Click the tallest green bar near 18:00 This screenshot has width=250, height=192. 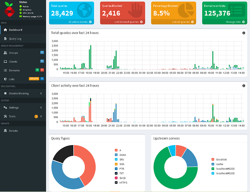coord(91,57)
